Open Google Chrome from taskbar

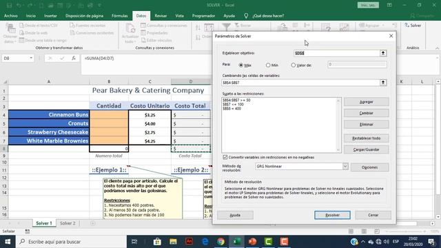pos(220,242)
